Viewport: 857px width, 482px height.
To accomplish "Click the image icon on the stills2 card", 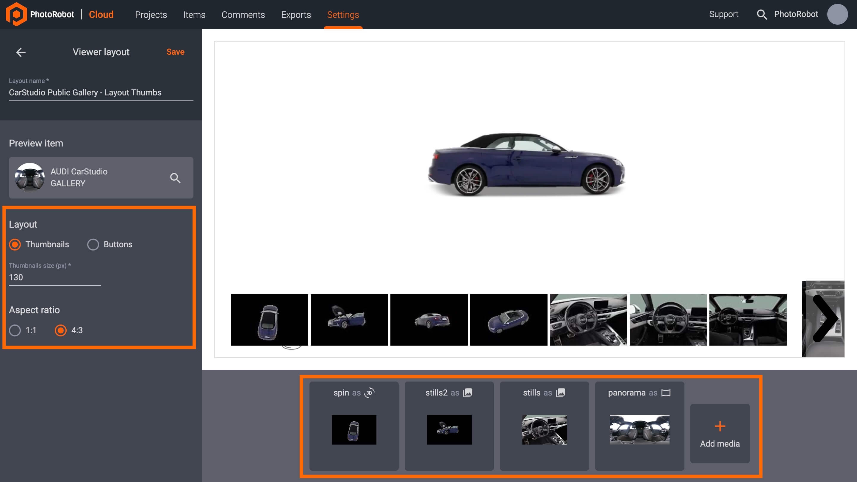I will pyautogui.click(x=467, y=392).
